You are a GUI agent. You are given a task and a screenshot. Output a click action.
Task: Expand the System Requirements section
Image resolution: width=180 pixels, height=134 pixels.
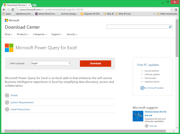pos(7,102)
